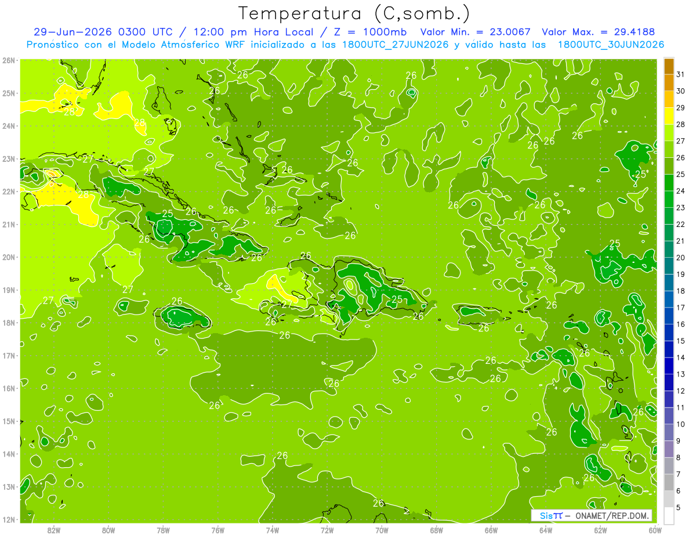Click the "80W" longitude label
Screen dimensions: 696x538
coord(108,530)
